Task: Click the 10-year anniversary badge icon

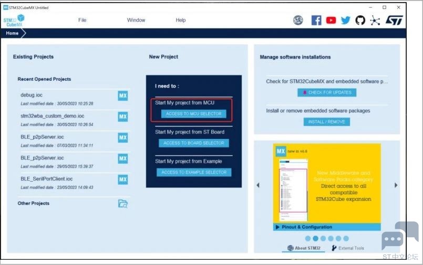Action: click(298, 20)
